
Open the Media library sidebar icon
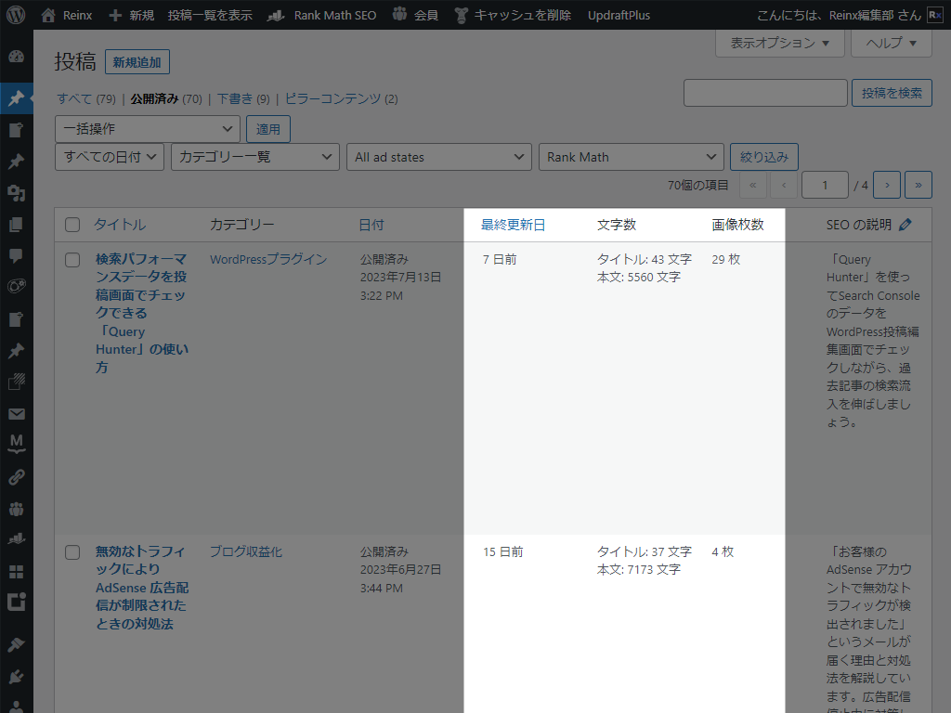coord(17,193)
